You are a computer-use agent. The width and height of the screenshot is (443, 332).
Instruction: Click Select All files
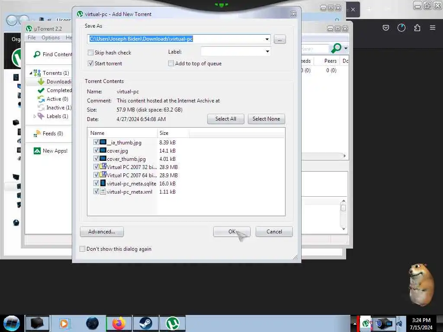point(225,119)
